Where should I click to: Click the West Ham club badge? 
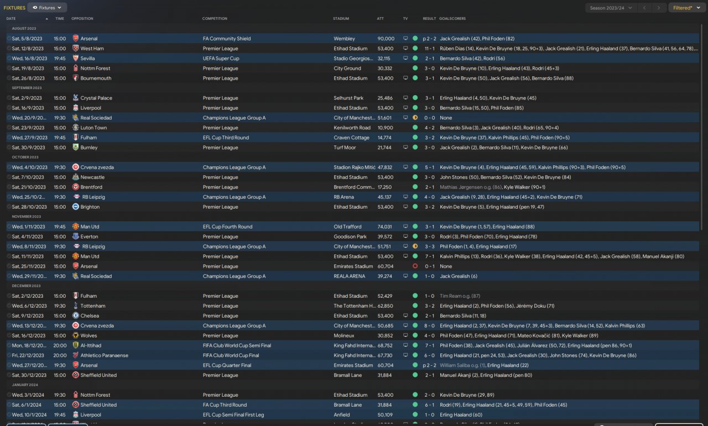point(75,49)
